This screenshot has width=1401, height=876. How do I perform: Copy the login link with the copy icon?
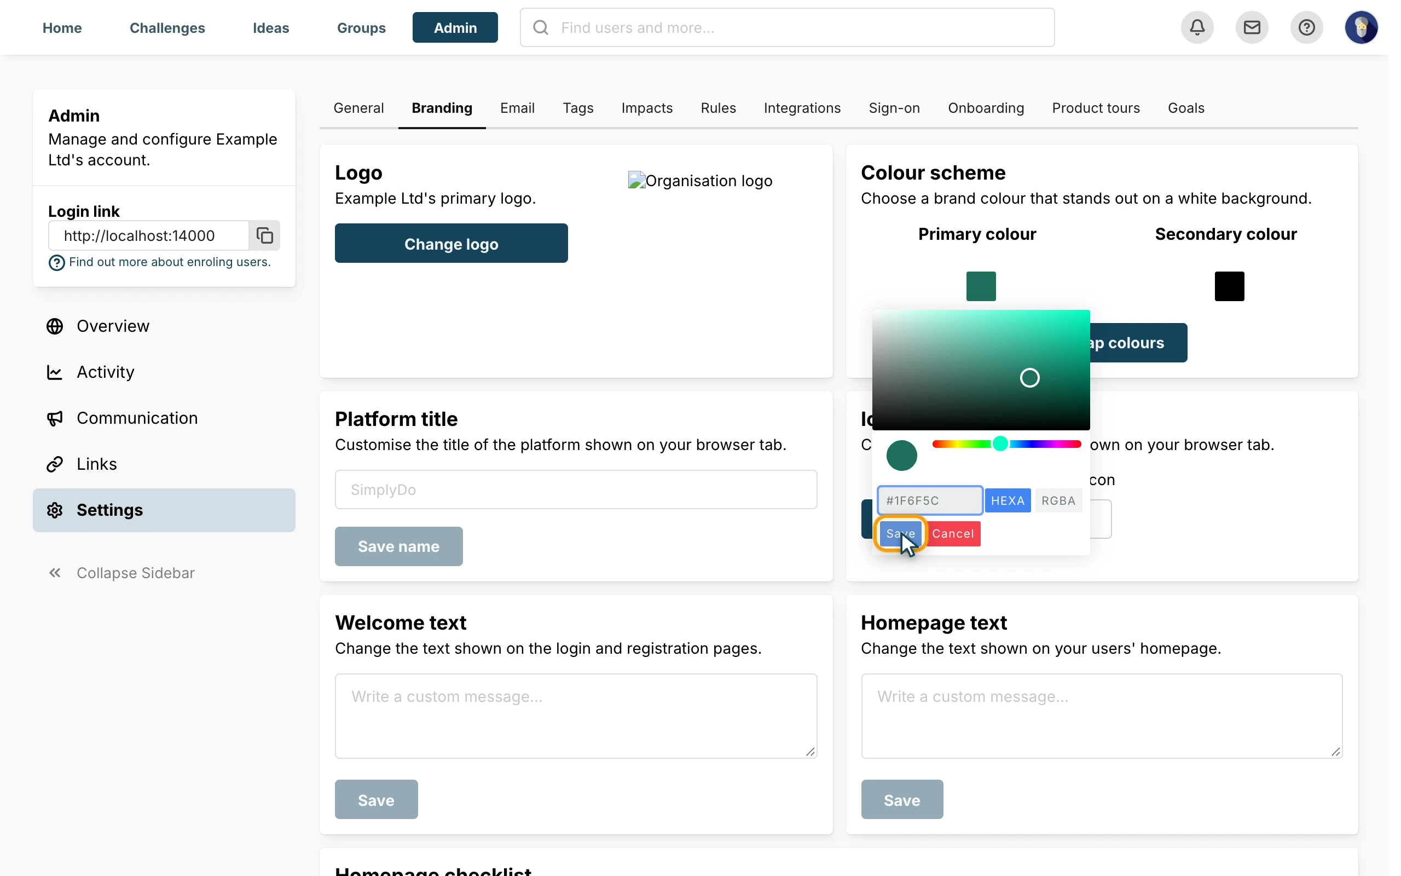(264, 235)
